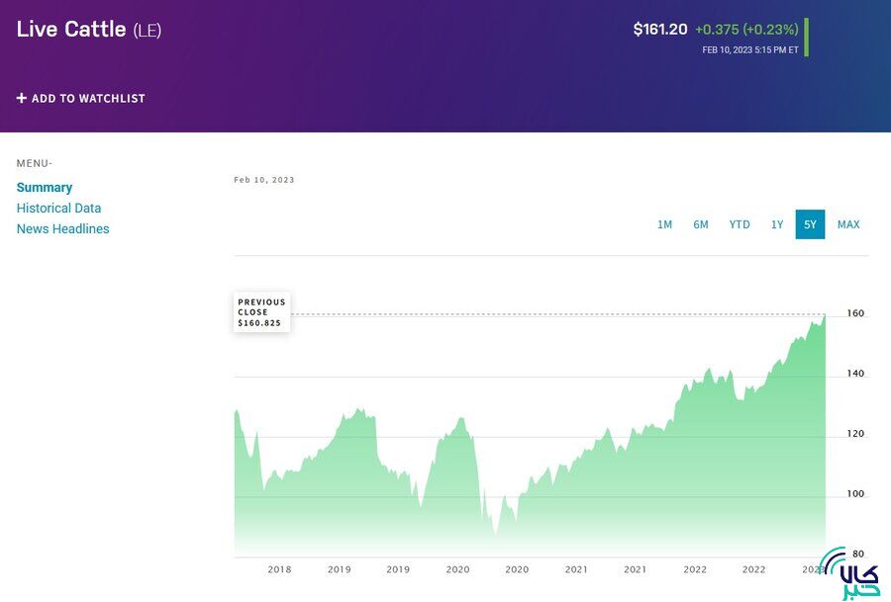Show the YTD chart range
Viewport: 891px width, 602px height.
click(x=740, y=224)
